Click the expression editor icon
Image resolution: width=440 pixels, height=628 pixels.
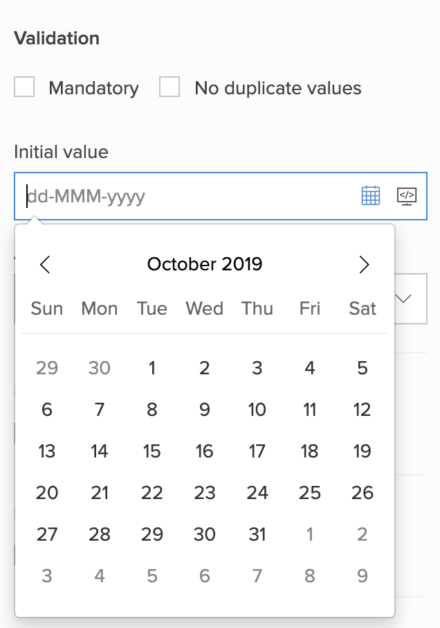click(407, 196)
